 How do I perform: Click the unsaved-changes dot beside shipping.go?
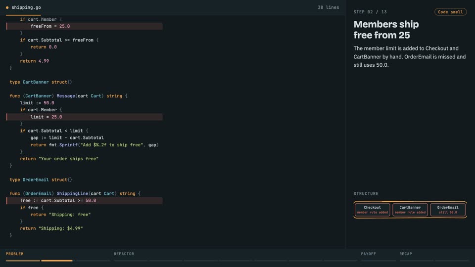pyautogui.click(x=7, y=7)
